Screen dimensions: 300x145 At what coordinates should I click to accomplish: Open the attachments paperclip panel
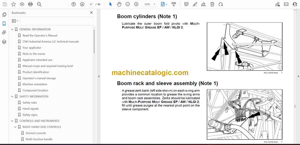point(4,33)
